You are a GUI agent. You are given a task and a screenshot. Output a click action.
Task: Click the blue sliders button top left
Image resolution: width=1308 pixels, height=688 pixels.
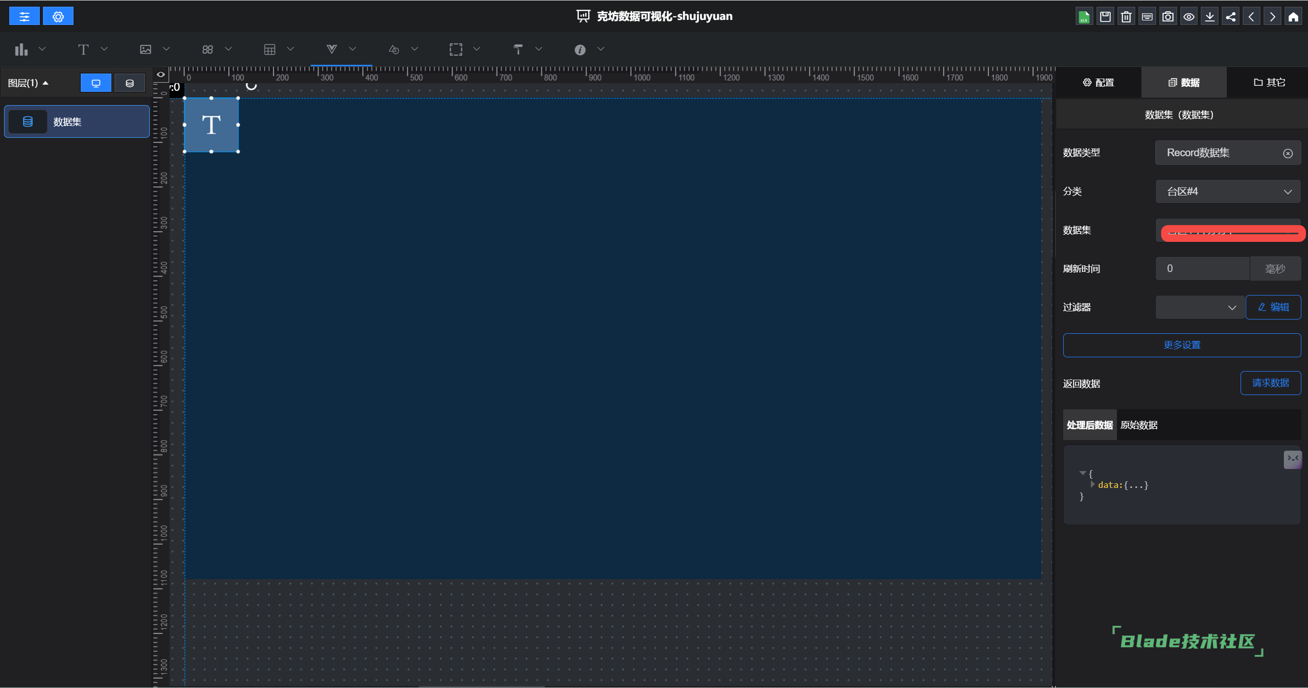24,16
